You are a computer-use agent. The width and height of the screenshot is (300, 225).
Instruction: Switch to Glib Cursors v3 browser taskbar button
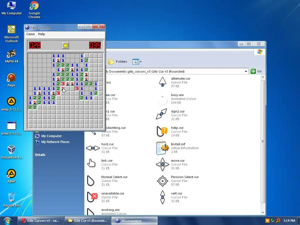(40, 221)
